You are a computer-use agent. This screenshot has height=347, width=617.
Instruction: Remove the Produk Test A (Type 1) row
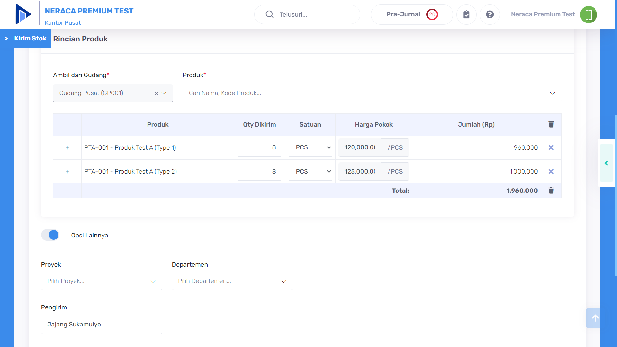pos(551,147)
